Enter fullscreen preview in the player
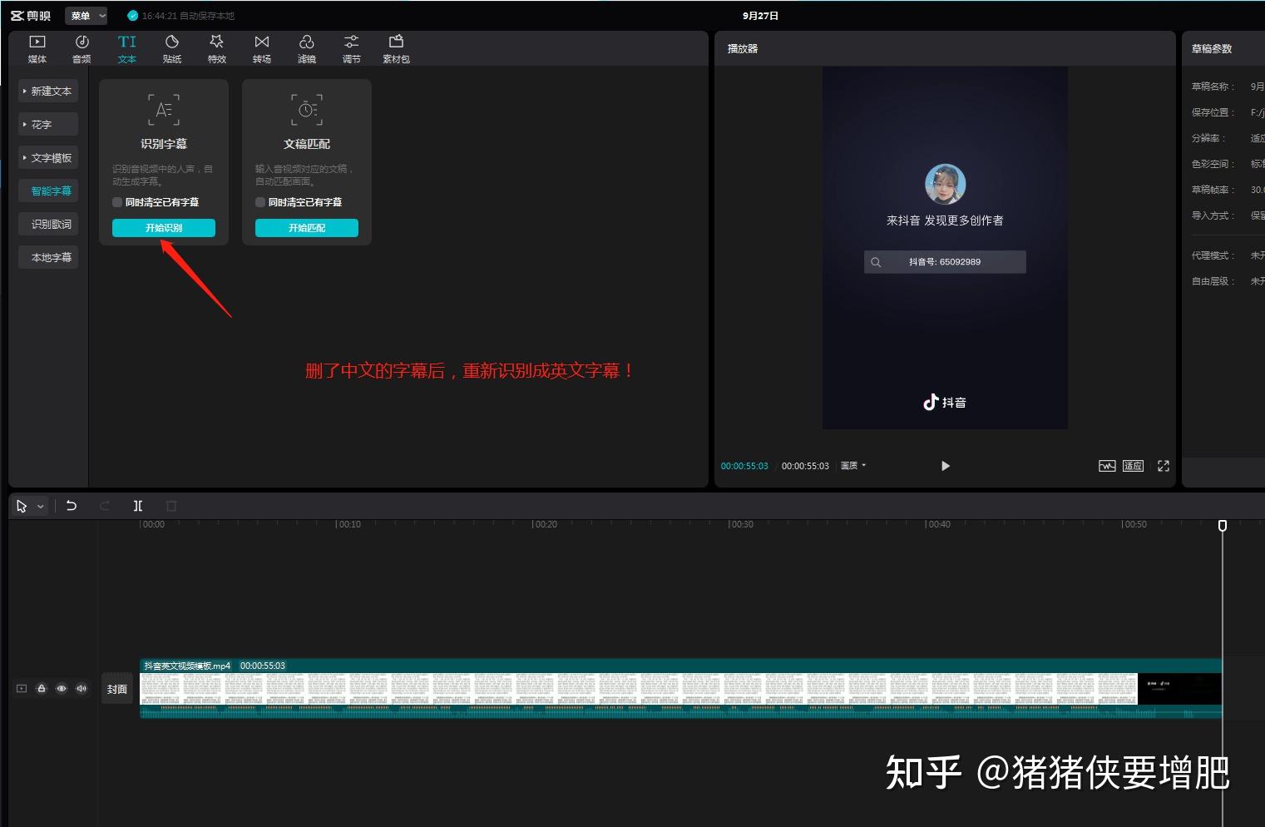The image size is (1265, 827). point(1164,466)
